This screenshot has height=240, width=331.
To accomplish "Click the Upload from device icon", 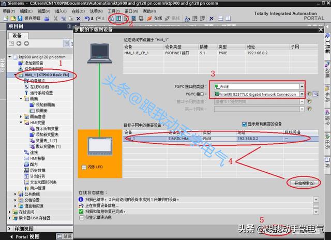I will tap(126, 19).
